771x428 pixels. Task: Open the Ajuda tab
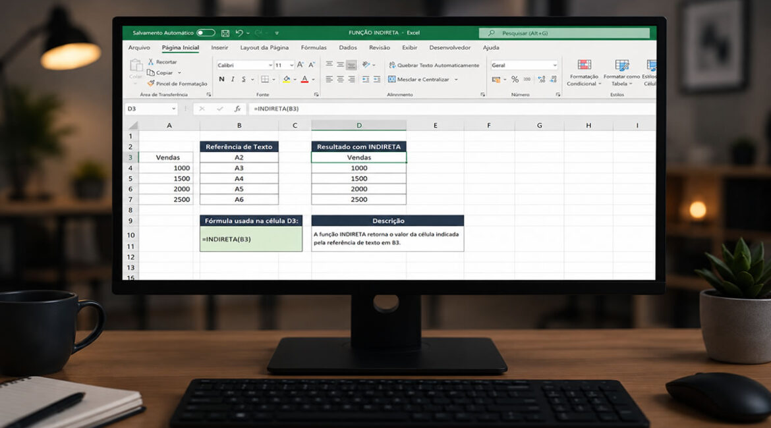(x=491, y=47)
